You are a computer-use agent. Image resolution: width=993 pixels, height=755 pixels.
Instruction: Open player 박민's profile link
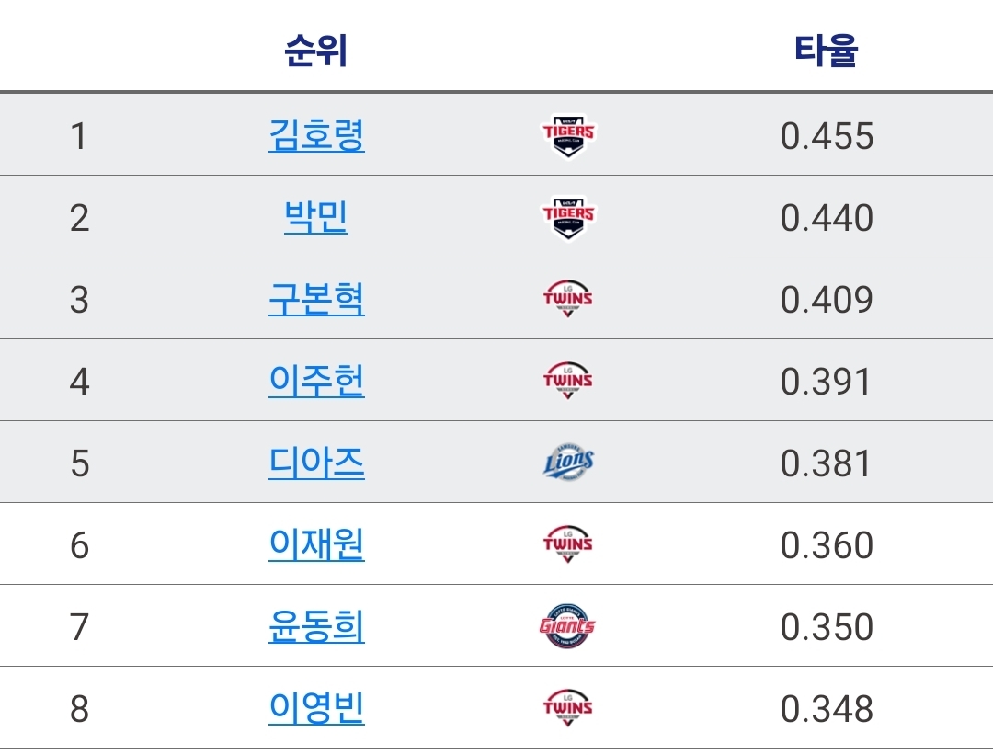[x=316, y=217]
